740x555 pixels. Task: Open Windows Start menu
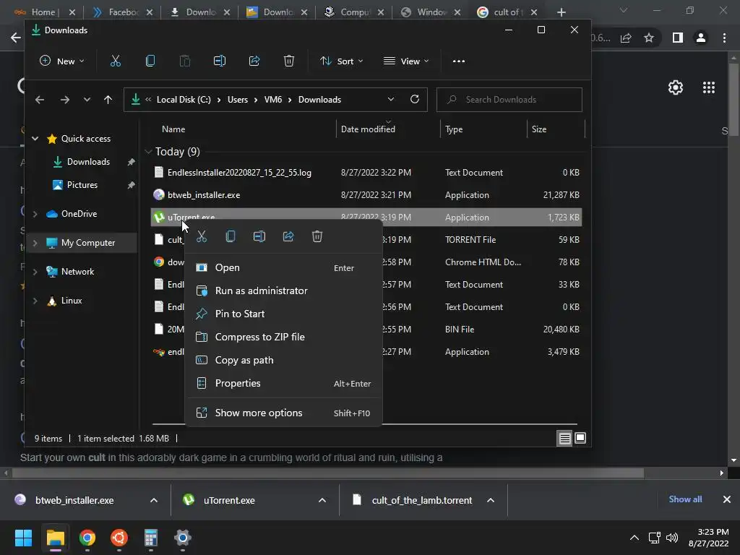[23, 538]
